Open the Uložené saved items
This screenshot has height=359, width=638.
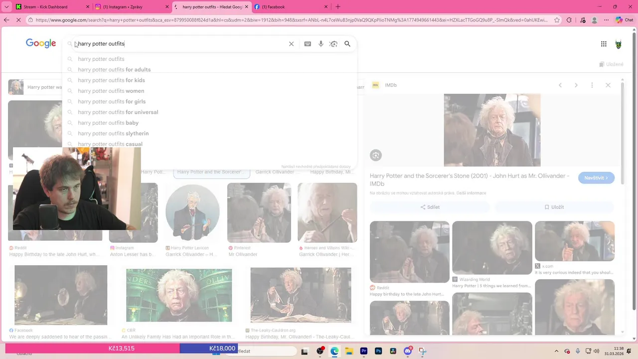(611, 64)
